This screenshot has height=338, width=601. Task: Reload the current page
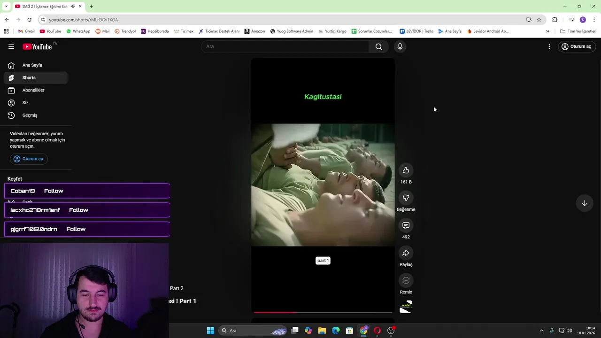29,20
